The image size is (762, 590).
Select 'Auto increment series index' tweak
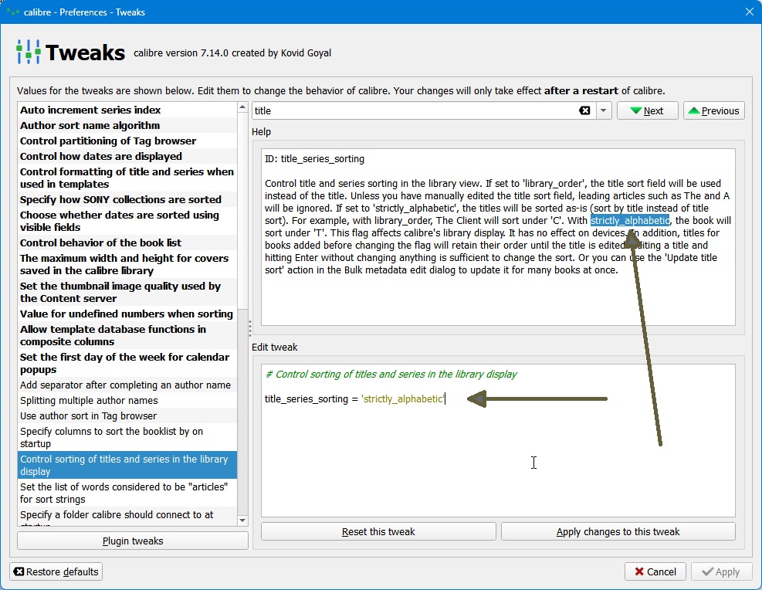(127, 110)
